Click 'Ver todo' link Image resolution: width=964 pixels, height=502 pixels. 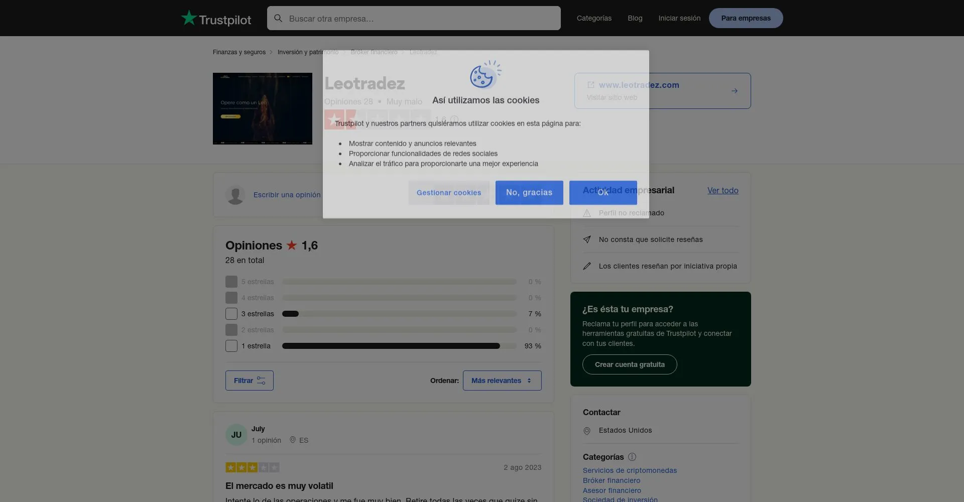coord(723,190)
